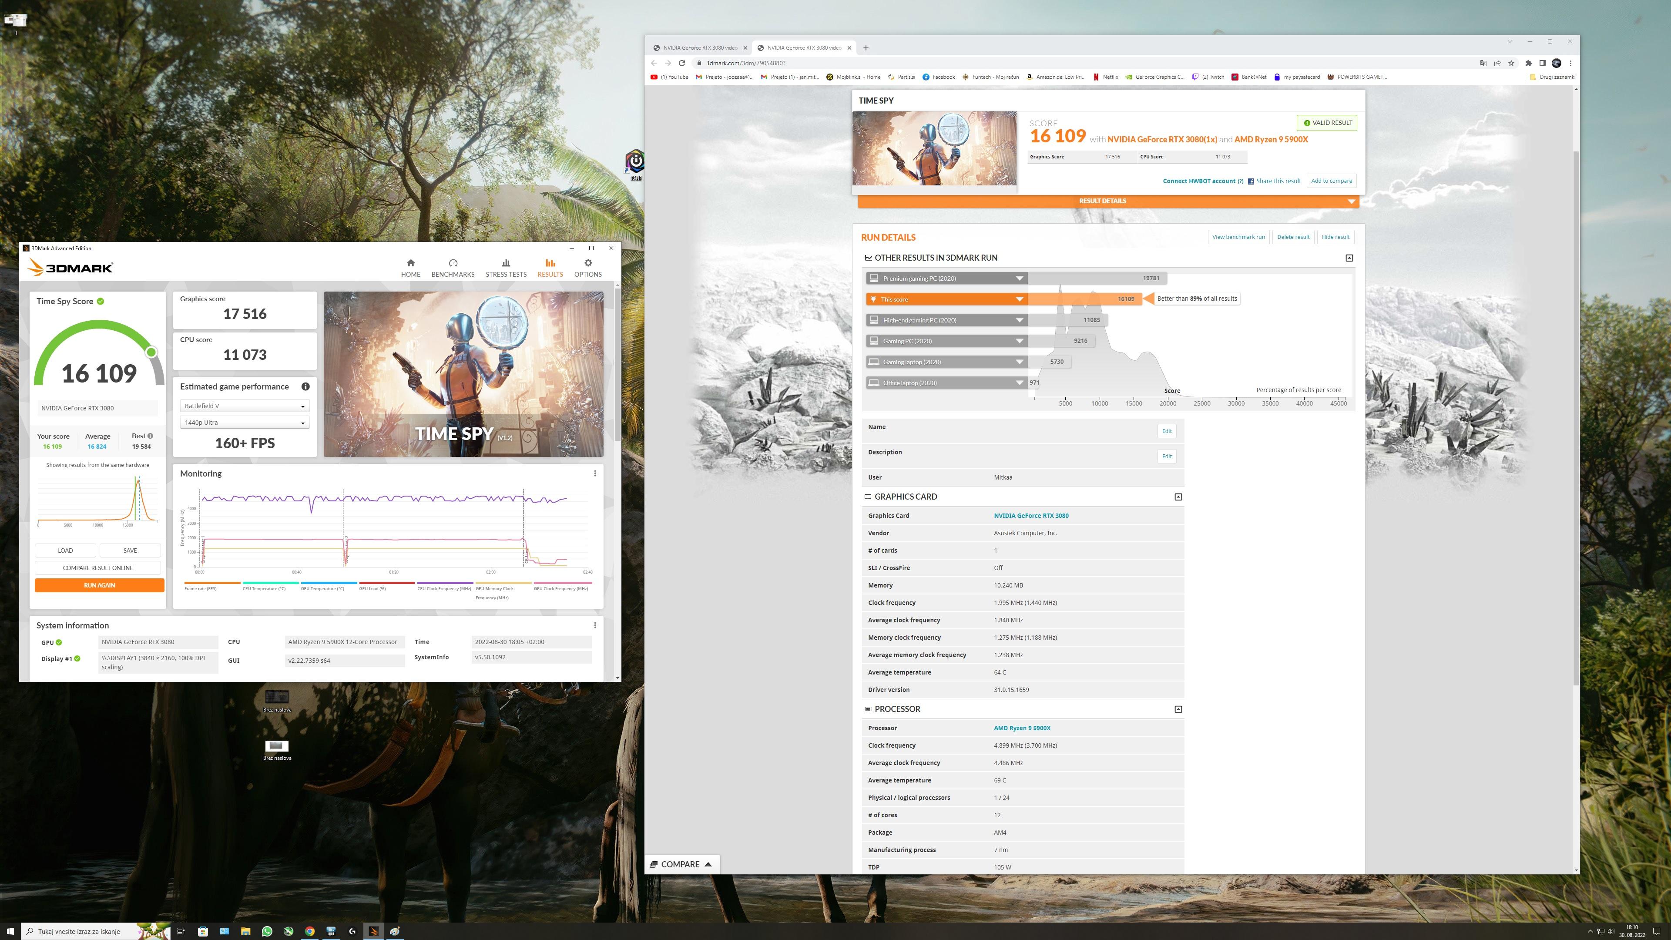The width and height of the screenshot is (1671, 940).
Task: Open the Home tab in 3DMark
Action: coord(410,268)
